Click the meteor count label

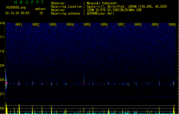[x=40, y=9]
